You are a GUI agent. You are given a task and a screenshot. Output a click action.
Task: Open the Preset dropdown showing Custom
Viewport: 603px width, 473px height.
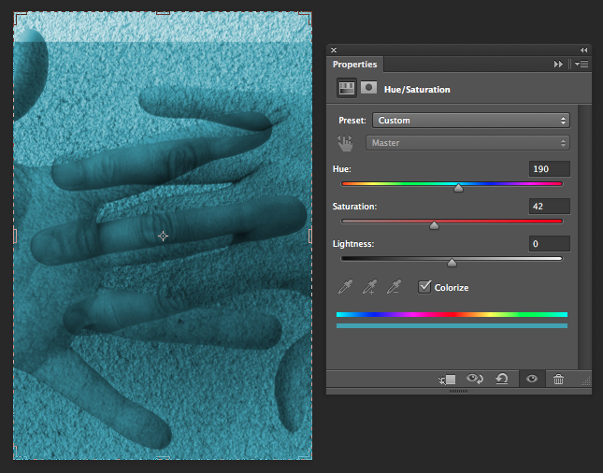470,121
